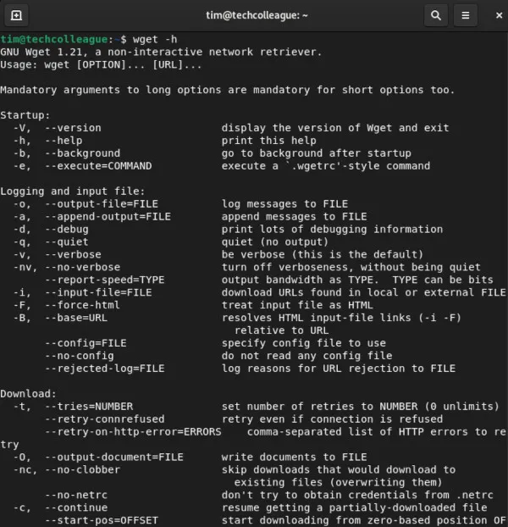This screenshot has width=508, height=527.
Task: Click the Mandatory arguments sentence
Action: click(x=227, y=90)
